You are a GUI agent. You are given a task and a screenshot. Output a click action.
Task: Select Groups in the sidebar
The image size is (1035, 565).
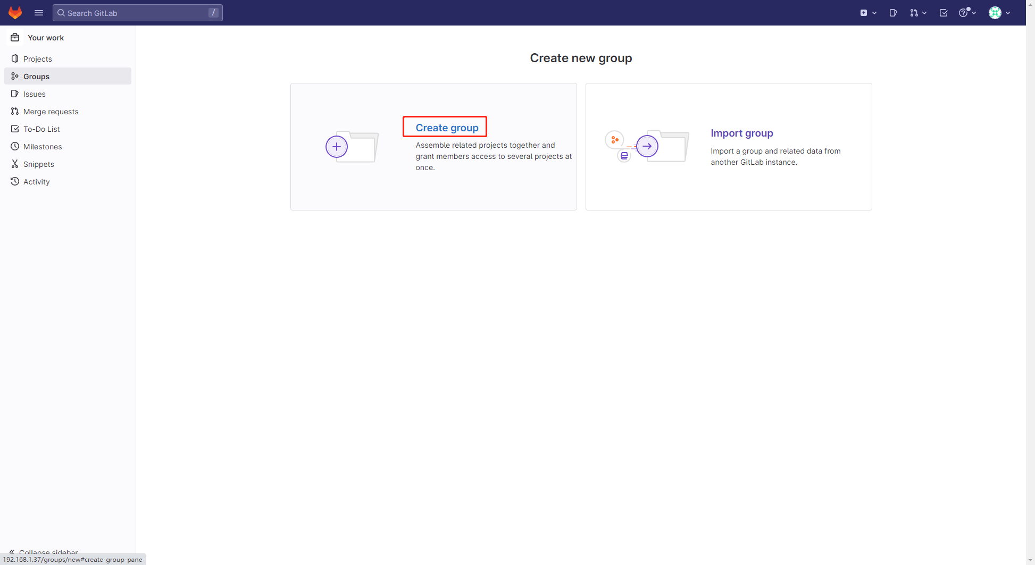[x=68, y=76]
